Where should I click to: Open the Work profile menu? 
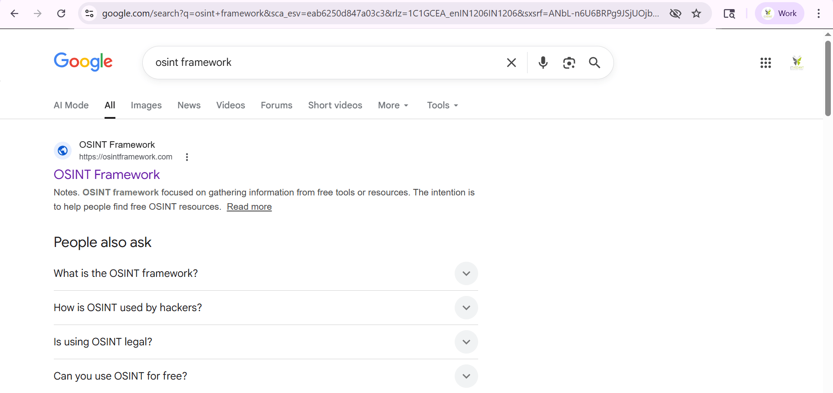tap(780, 13)
